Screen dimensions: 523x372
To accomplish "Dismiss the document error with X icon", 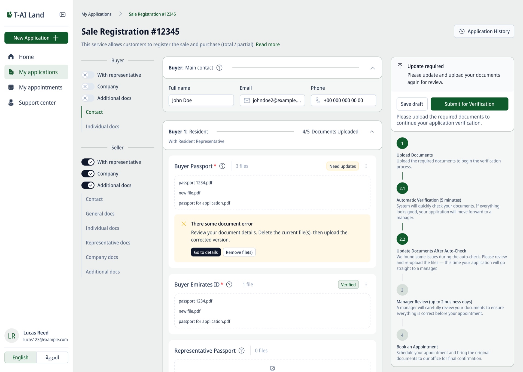I will coord(184,224).
